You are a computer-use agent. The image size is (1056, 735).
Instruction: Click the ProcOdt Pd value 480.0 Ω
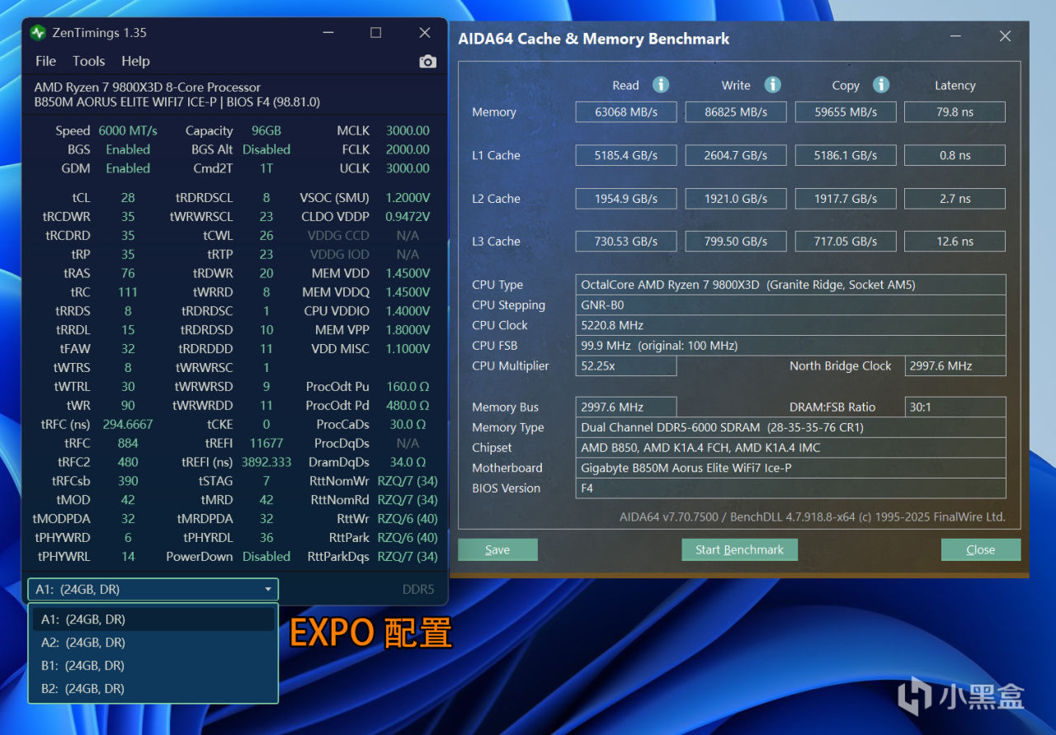tap(408, 405)
